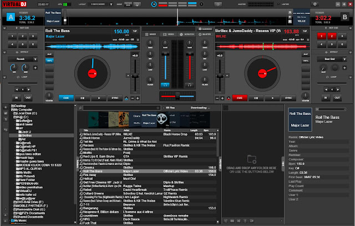Toggle deck A headphone cue button
Image resolution: width=355 pixels, height=226 pixels.
tap(165, 85)
